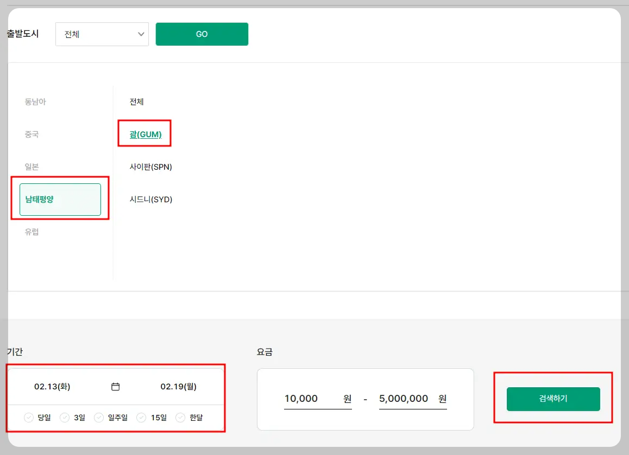
Task: Select the 괌(GUM) destination link
Action: pos(144,133)
